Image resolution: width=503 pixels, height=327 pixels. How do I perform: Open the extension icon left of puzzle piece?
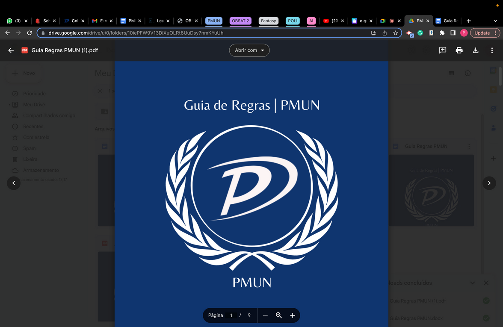[x=431, y=32]
